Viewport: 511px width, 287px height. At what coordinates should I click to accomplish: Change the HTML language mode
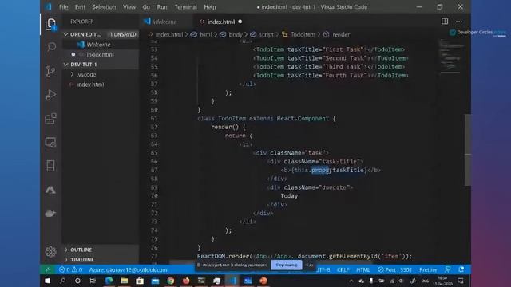click(363, 269)
